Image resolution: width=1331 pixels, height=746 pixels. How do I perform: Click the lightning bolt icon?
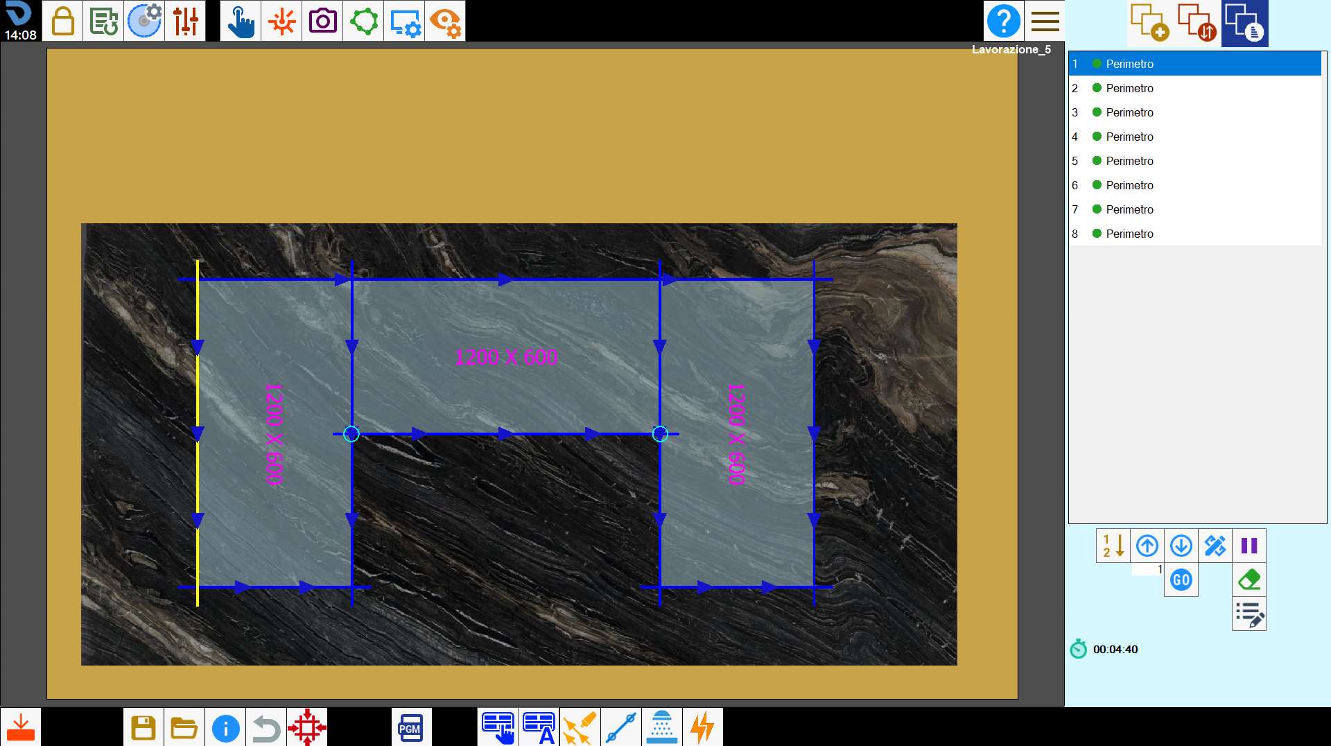tap(703, 727)
